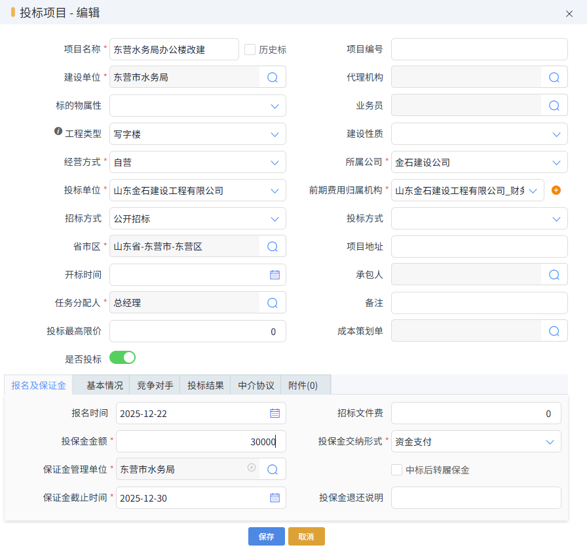Viewport: 587px width, 558px height.
Task: Click the magnifier icon beside 代理机构
Action: [x=554, y=77]
